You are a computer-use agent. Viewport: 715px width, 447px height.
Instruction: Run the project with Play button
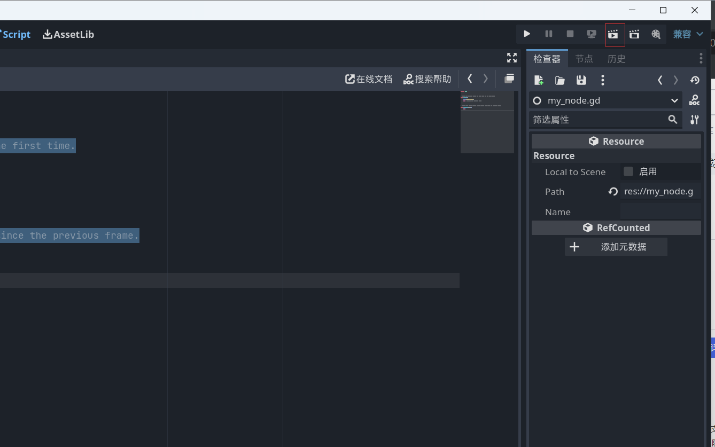pos(527,34)
